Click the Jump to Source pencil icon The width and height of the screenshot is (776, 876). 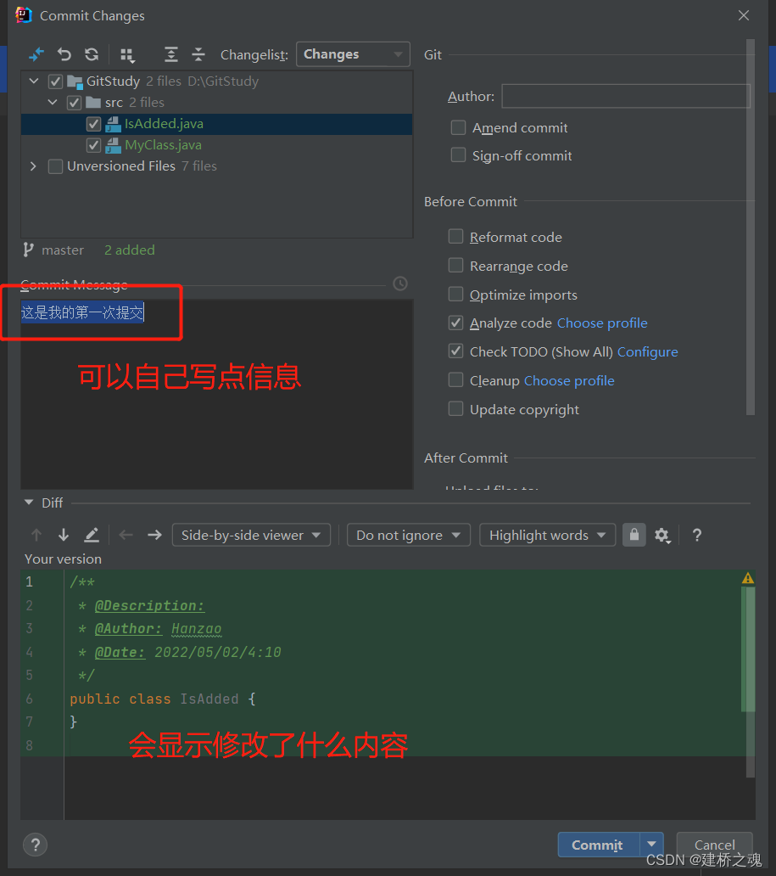92,536
